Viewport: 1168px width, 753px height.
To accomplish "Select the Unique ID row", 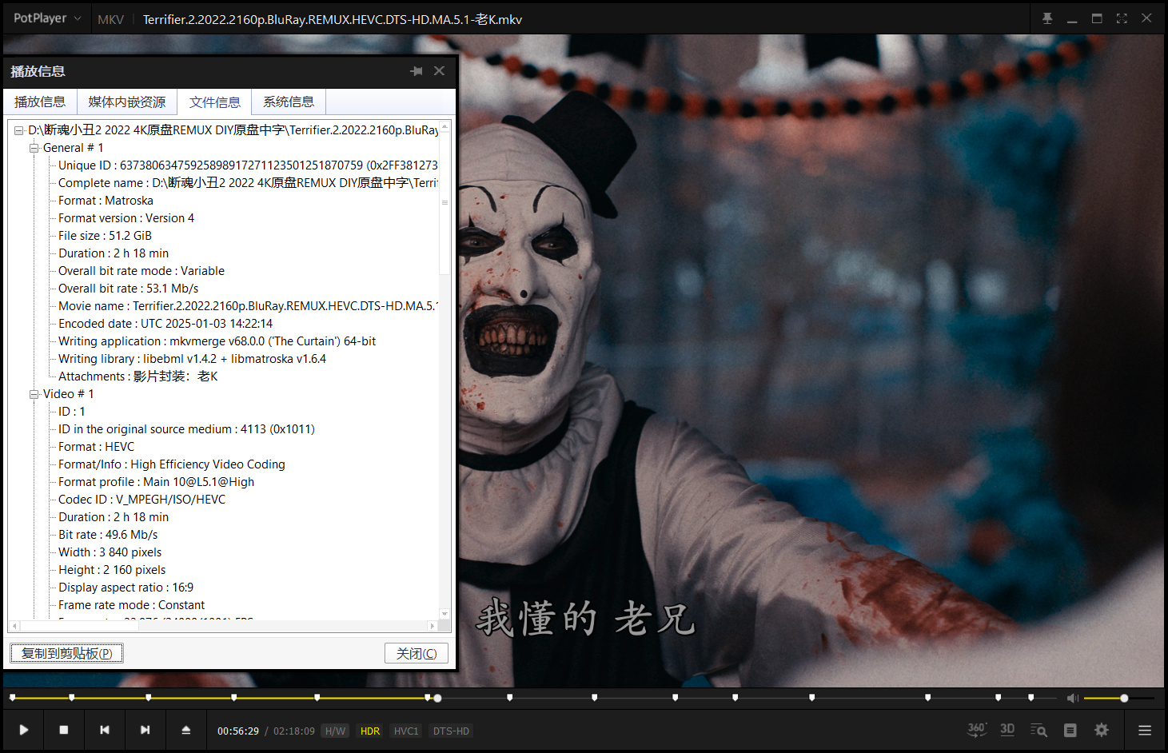I will tap(248, 165).
